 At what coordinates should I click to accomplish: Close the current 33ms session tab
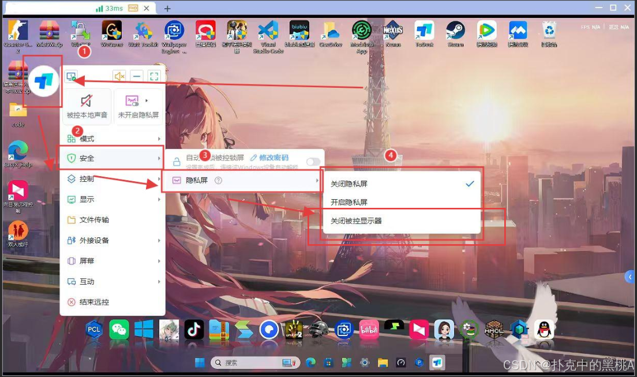(147, 8)
